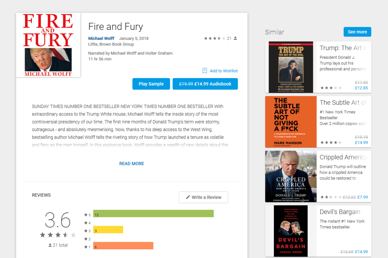Click the 4-star row label
Viewport: 388px width, 258px height.
click(x=88, y=223)
